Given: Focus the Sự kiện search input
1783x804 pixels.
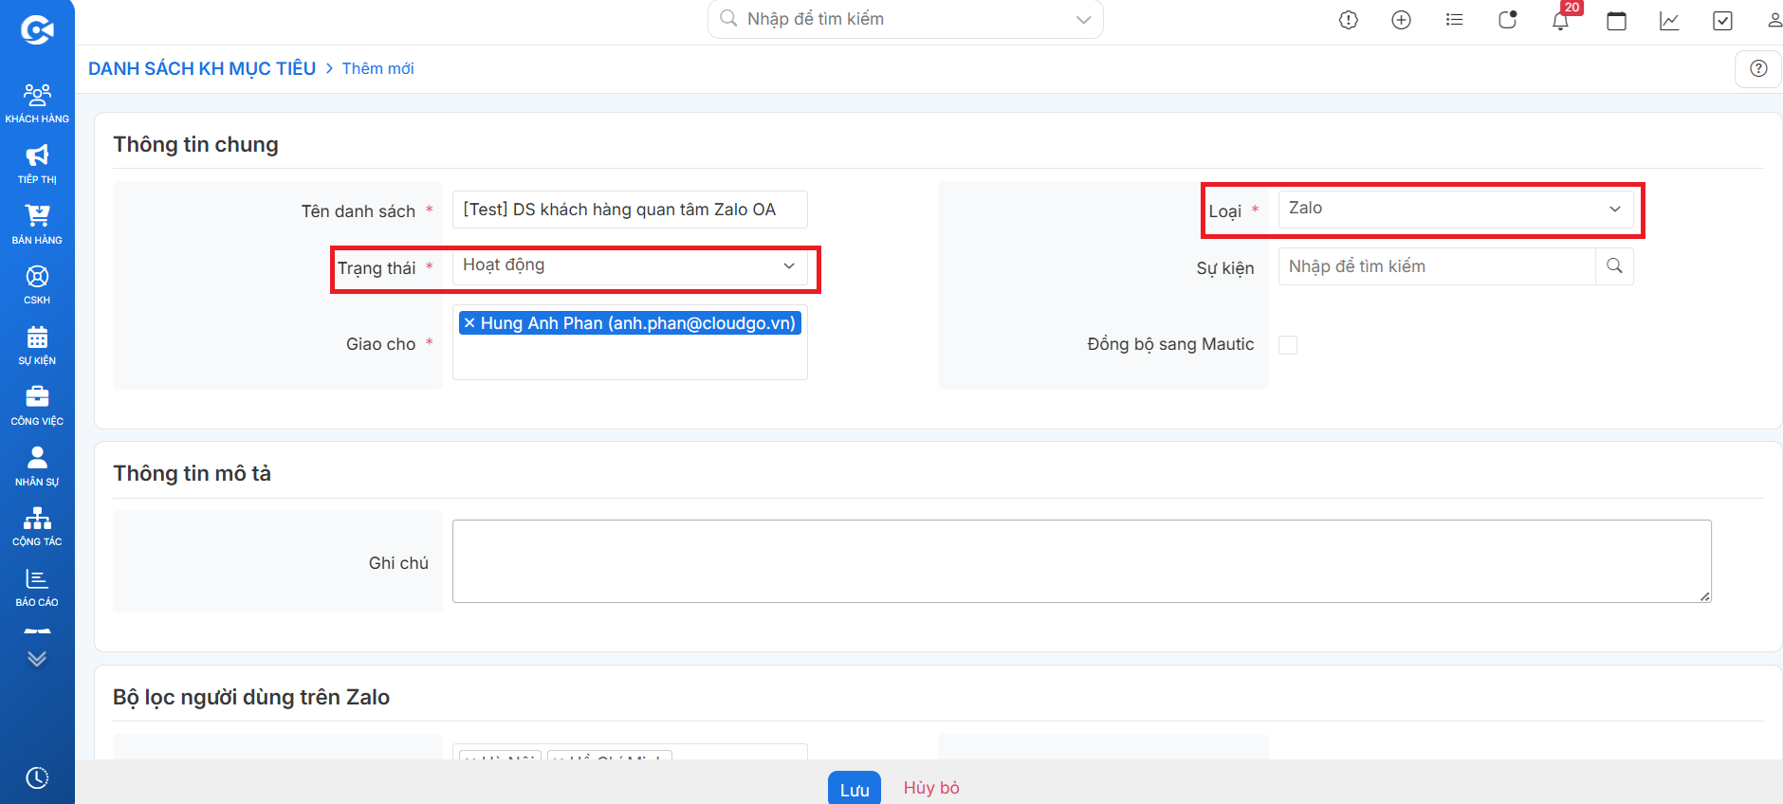Looking at the screenshot, I should pyautogui.click(x=1437, y=266).
